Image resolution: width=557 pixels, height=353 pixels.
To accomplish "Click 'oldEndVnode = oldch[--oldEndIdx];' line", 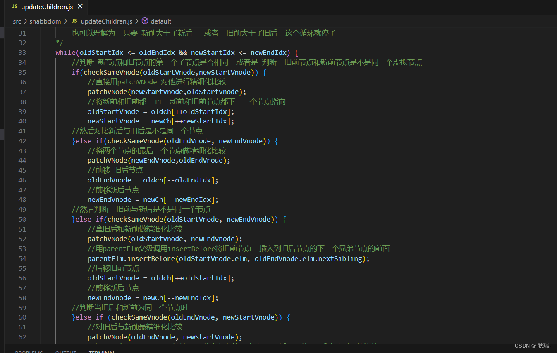I will click(x=153, y=180).
